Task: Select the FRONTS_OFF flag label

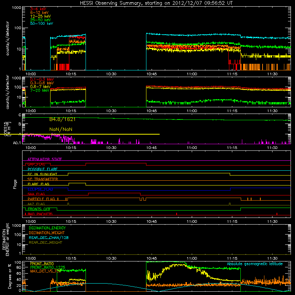Action: (x=39, y=209)
